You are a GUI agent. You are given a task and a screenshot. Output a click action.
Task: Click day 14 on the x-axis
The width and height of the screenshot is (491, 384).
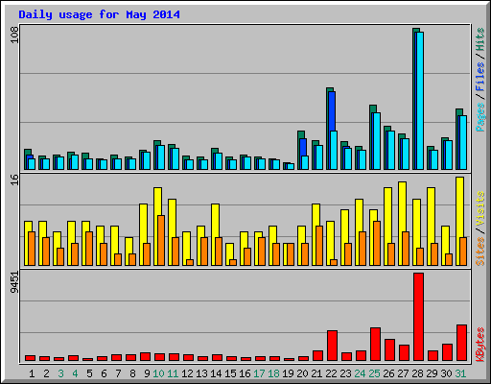click(216, 373)
